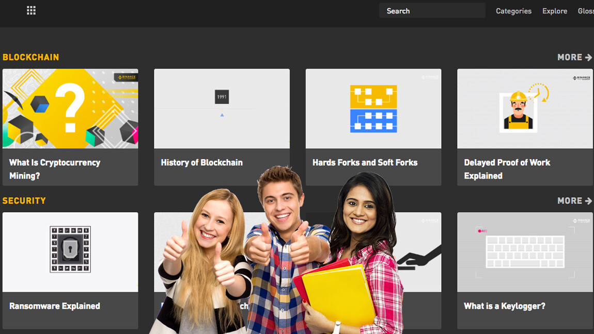Open Delayed Proof of Work Explained title
Screen dimensions: 594x334
pyautogui.click(x=507, y=169)
